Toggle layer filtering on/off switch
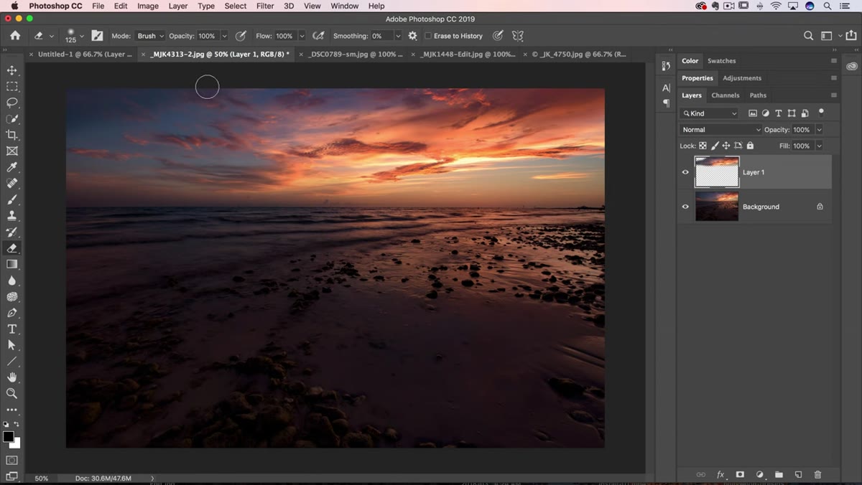The width and height of the screenshot is (862, 485). tap(821, 113)
